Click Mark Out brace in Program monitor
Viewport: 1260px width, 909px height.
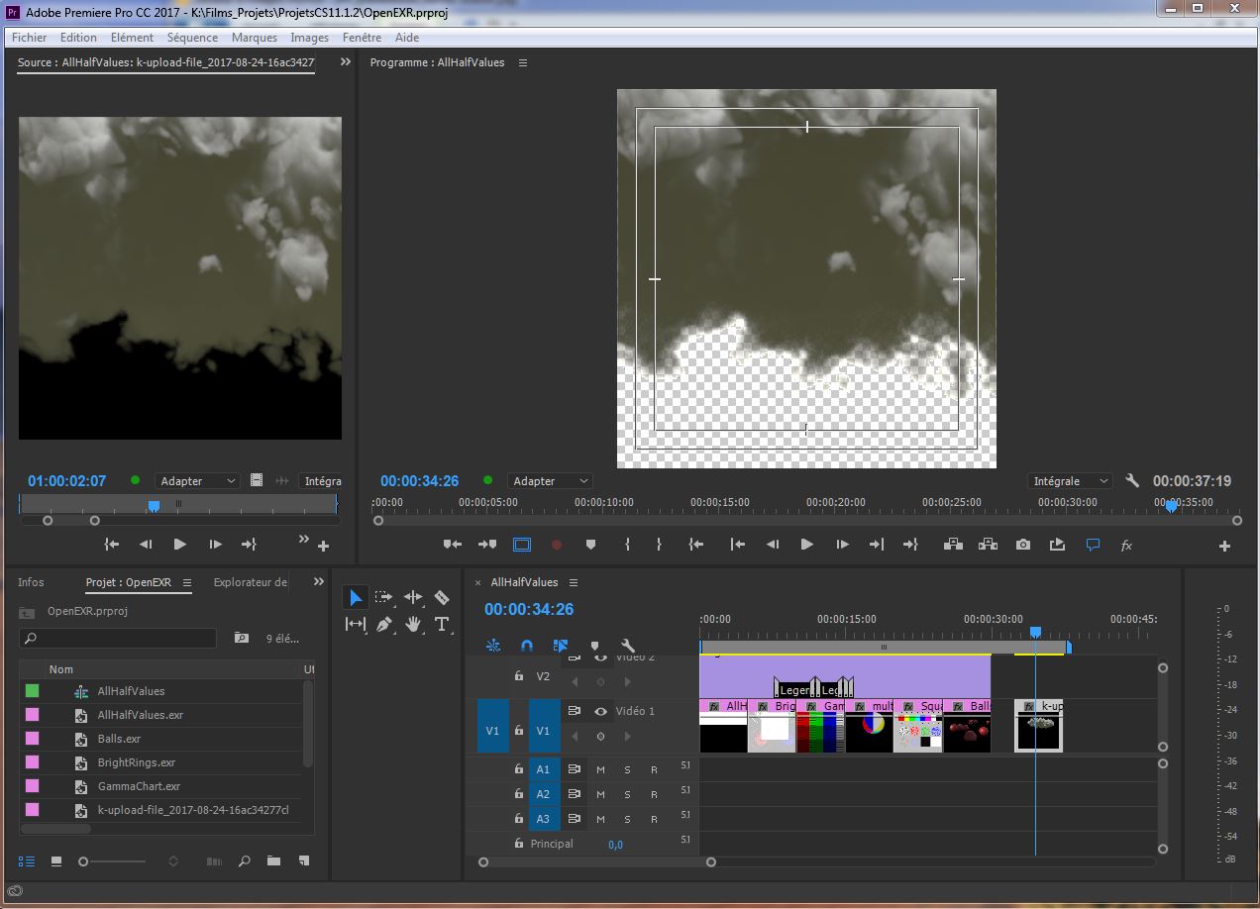[x=659, y=545]
